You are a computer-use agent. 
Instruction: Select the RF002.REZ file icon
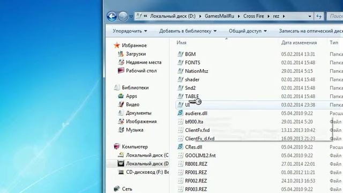coord(180,181)
